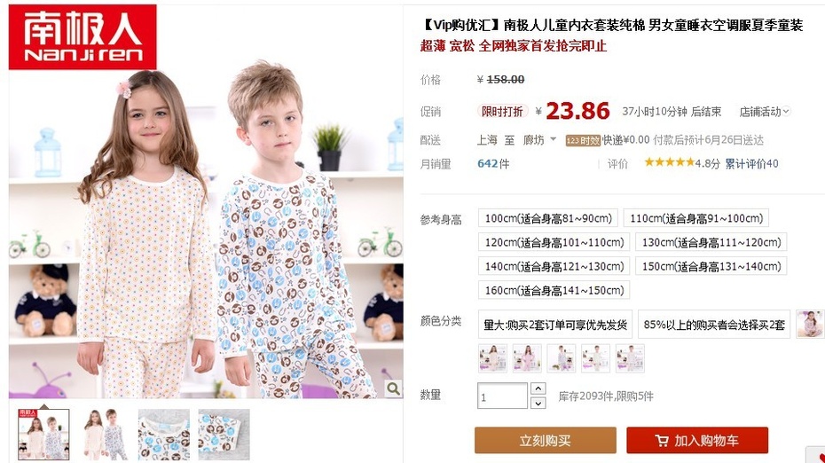Select size 100cm(适合身高81~90cm)
825x463 pixels.
[548, 218]
